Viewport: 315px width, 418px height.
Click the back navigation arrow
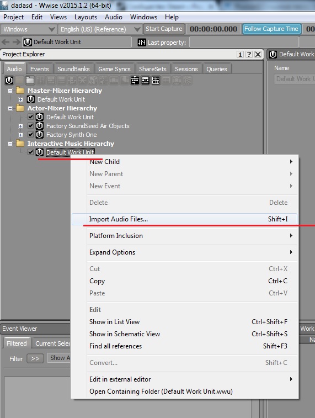(6, 42)
